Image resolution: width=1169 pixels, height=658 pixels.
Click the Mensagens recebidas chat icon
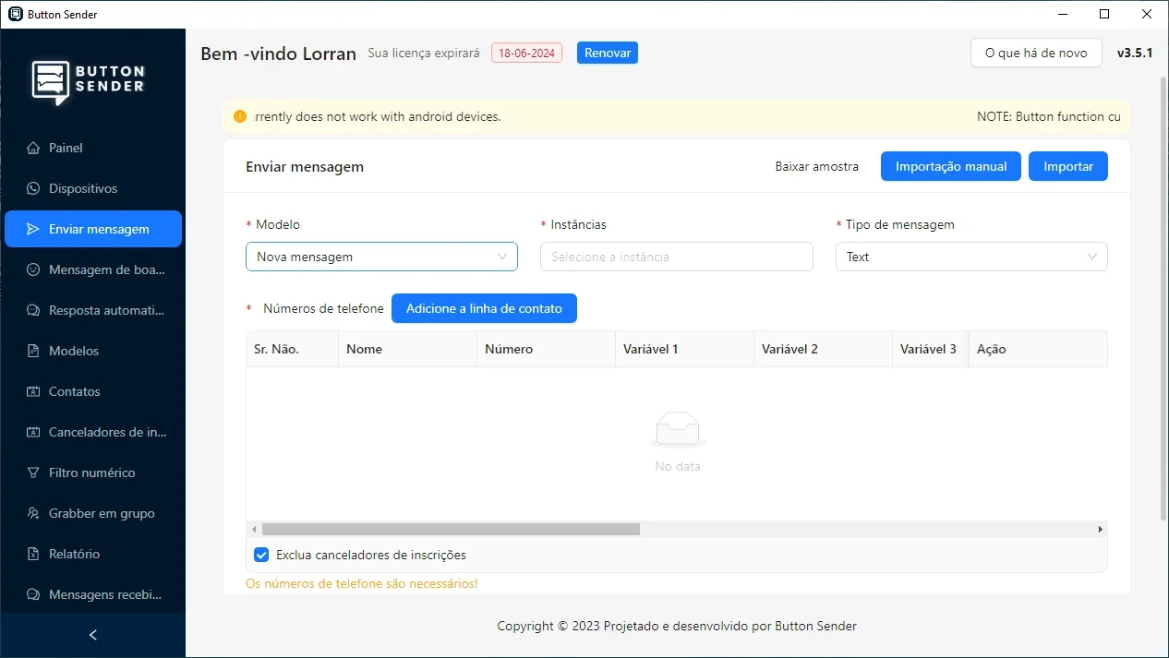(33, 594)
